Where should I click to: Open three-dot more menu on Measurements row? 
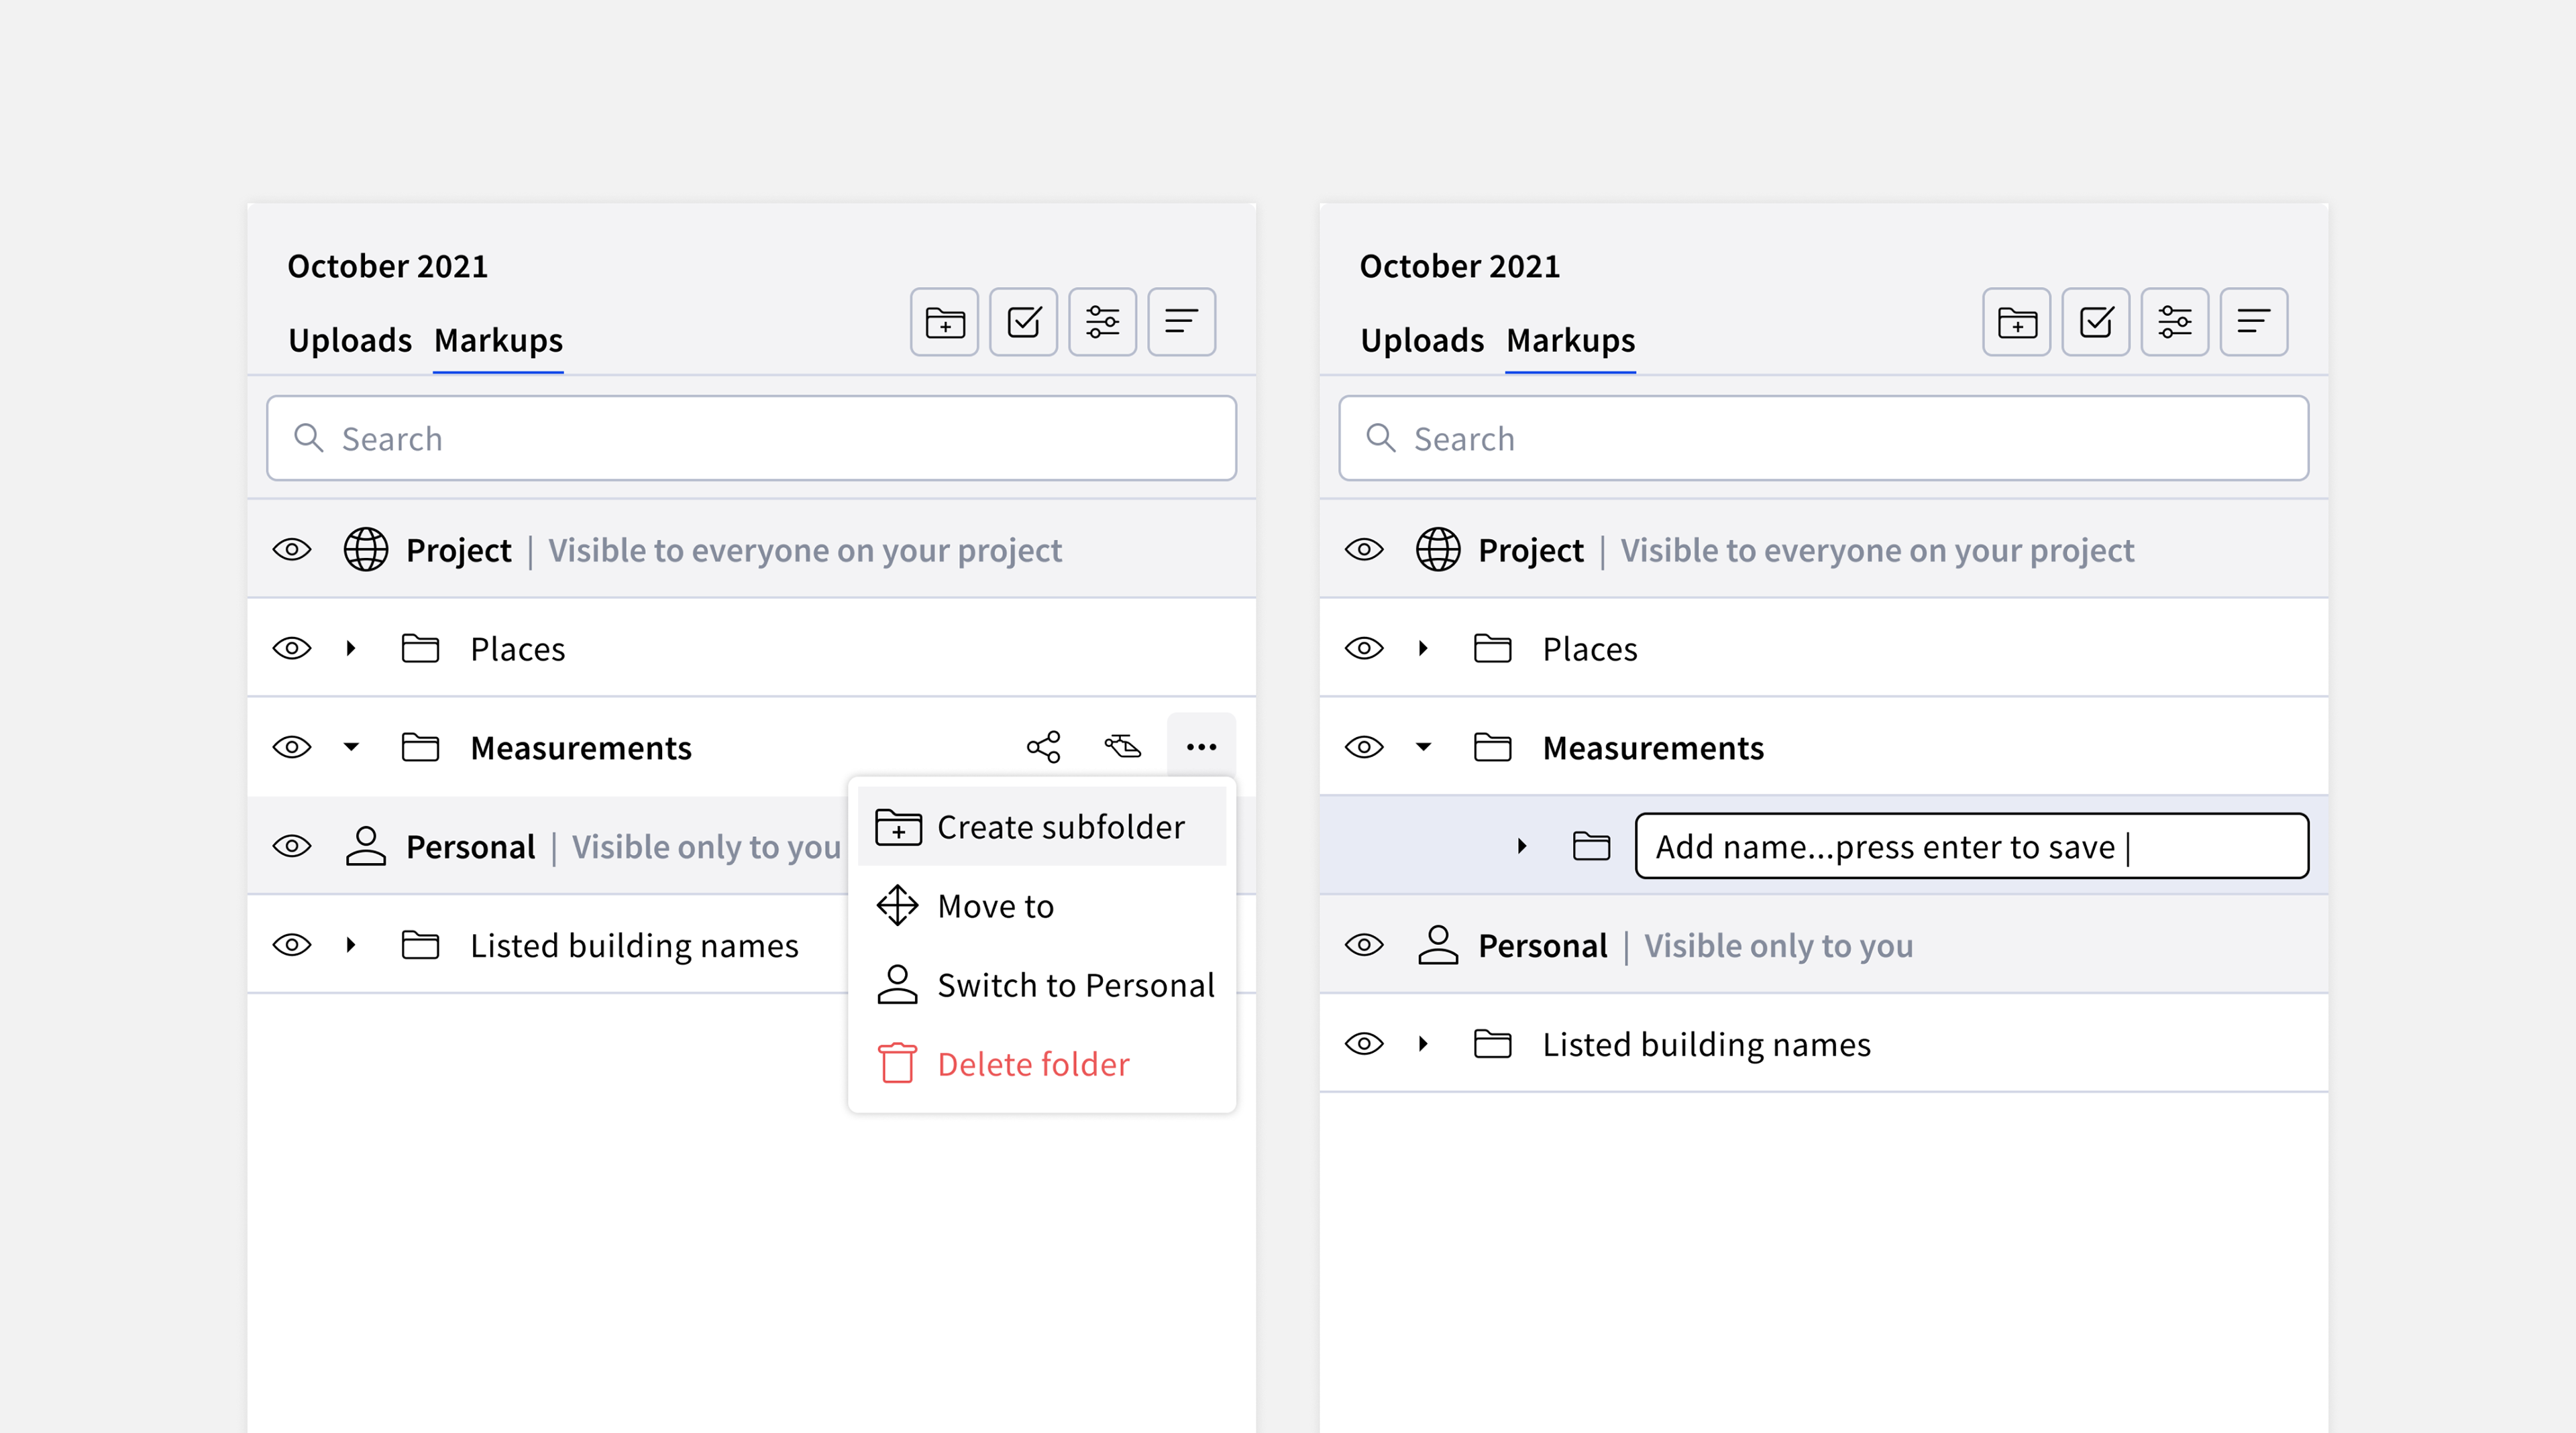click(x=1201, y=746)
